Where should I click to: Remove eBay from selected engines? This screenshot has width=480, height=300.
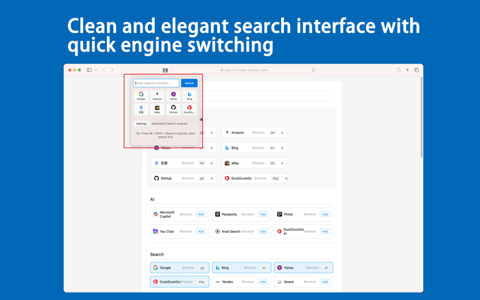(283, 163)
